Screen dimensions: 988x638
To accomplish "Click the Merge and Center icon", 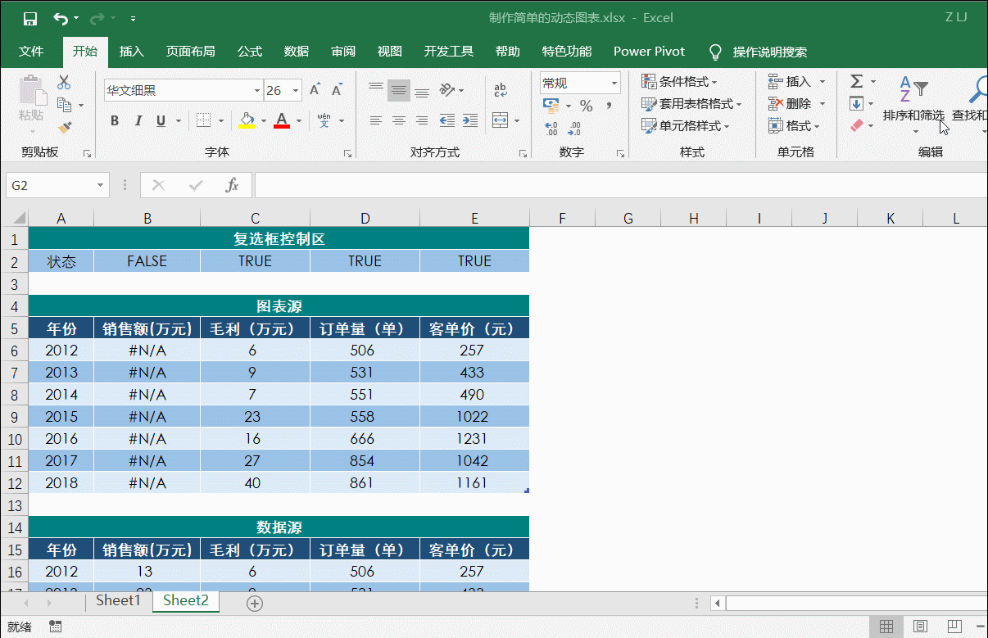I will tap(501, 121).
